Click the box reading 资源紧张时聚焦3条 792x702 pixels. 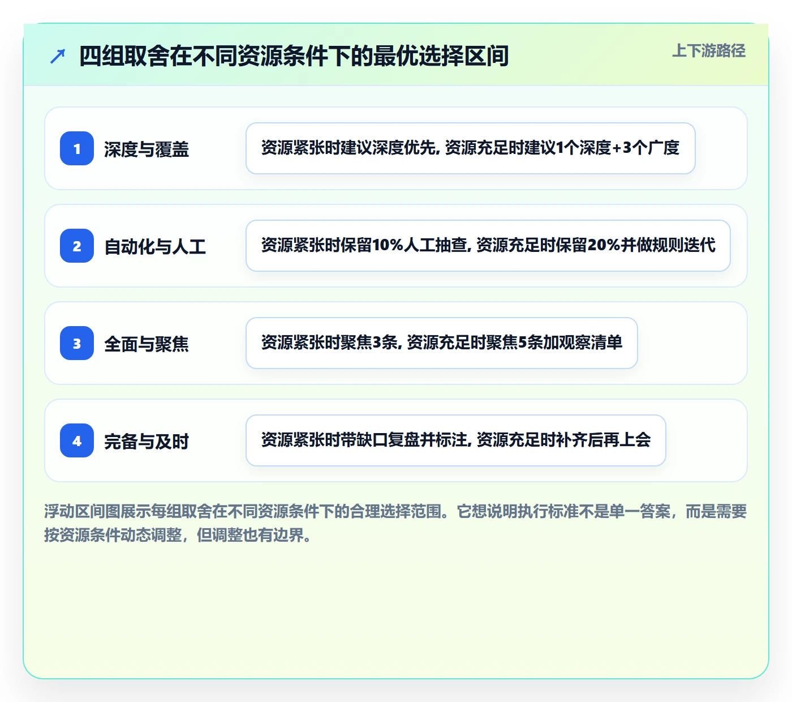pos(442,343)
